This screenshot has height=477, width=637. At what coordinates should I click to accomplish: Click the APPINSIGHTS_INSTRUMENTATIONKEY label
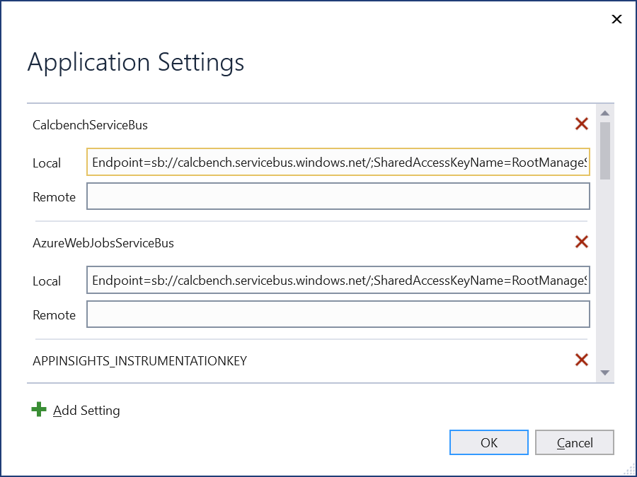coord(139,360)
